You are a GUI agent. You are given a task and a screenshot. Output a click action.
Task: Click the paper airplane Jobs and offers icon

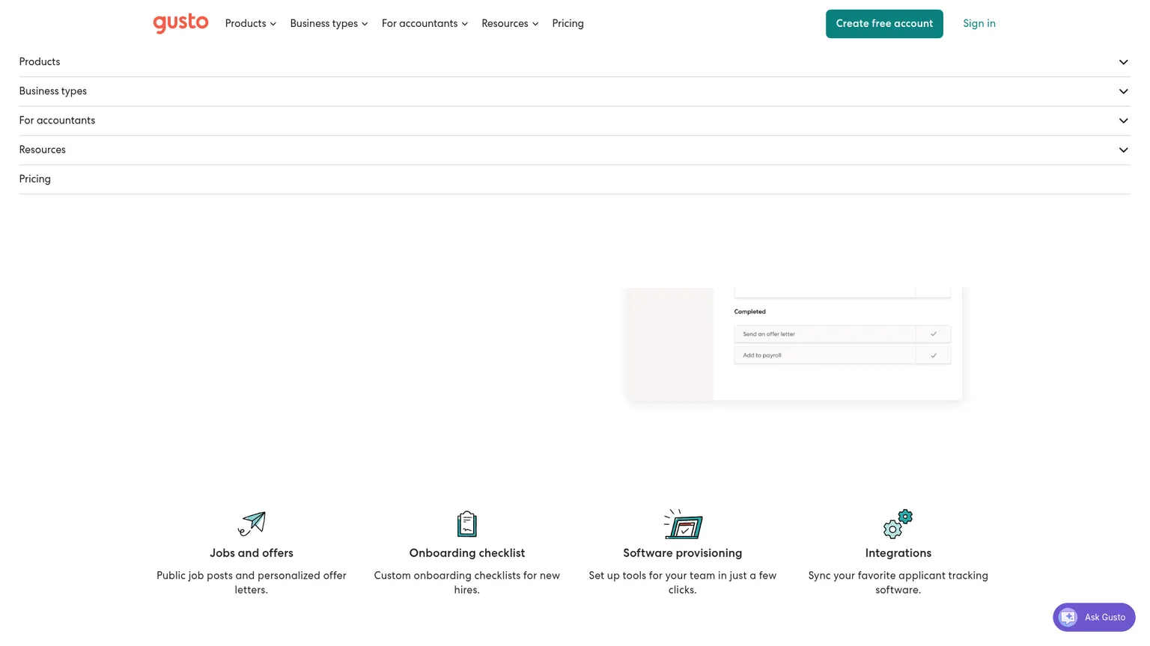click(x=252, y=524)
